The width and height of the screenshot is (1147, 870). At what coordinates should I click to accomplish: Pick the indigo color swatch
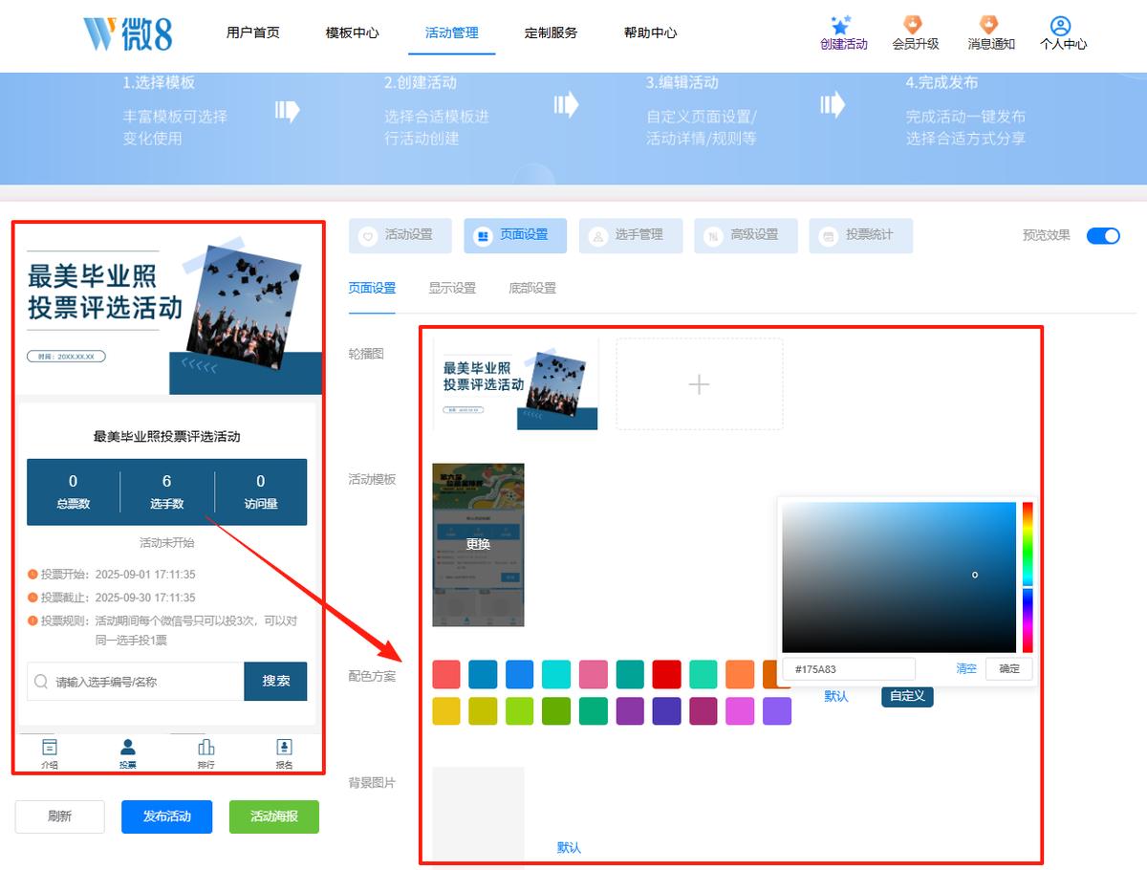pos(666,710)
